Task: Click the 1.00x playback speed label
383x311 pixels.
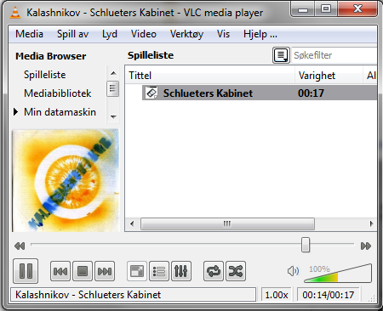Action: (277, 295)
